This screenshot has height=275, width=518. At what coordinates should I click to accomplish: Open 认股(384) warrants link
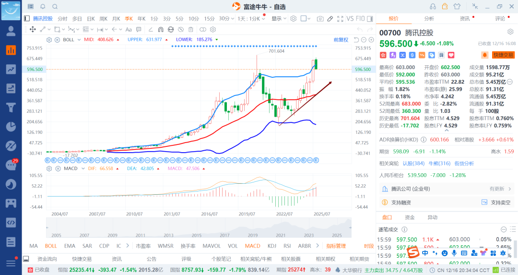(413, 163)
